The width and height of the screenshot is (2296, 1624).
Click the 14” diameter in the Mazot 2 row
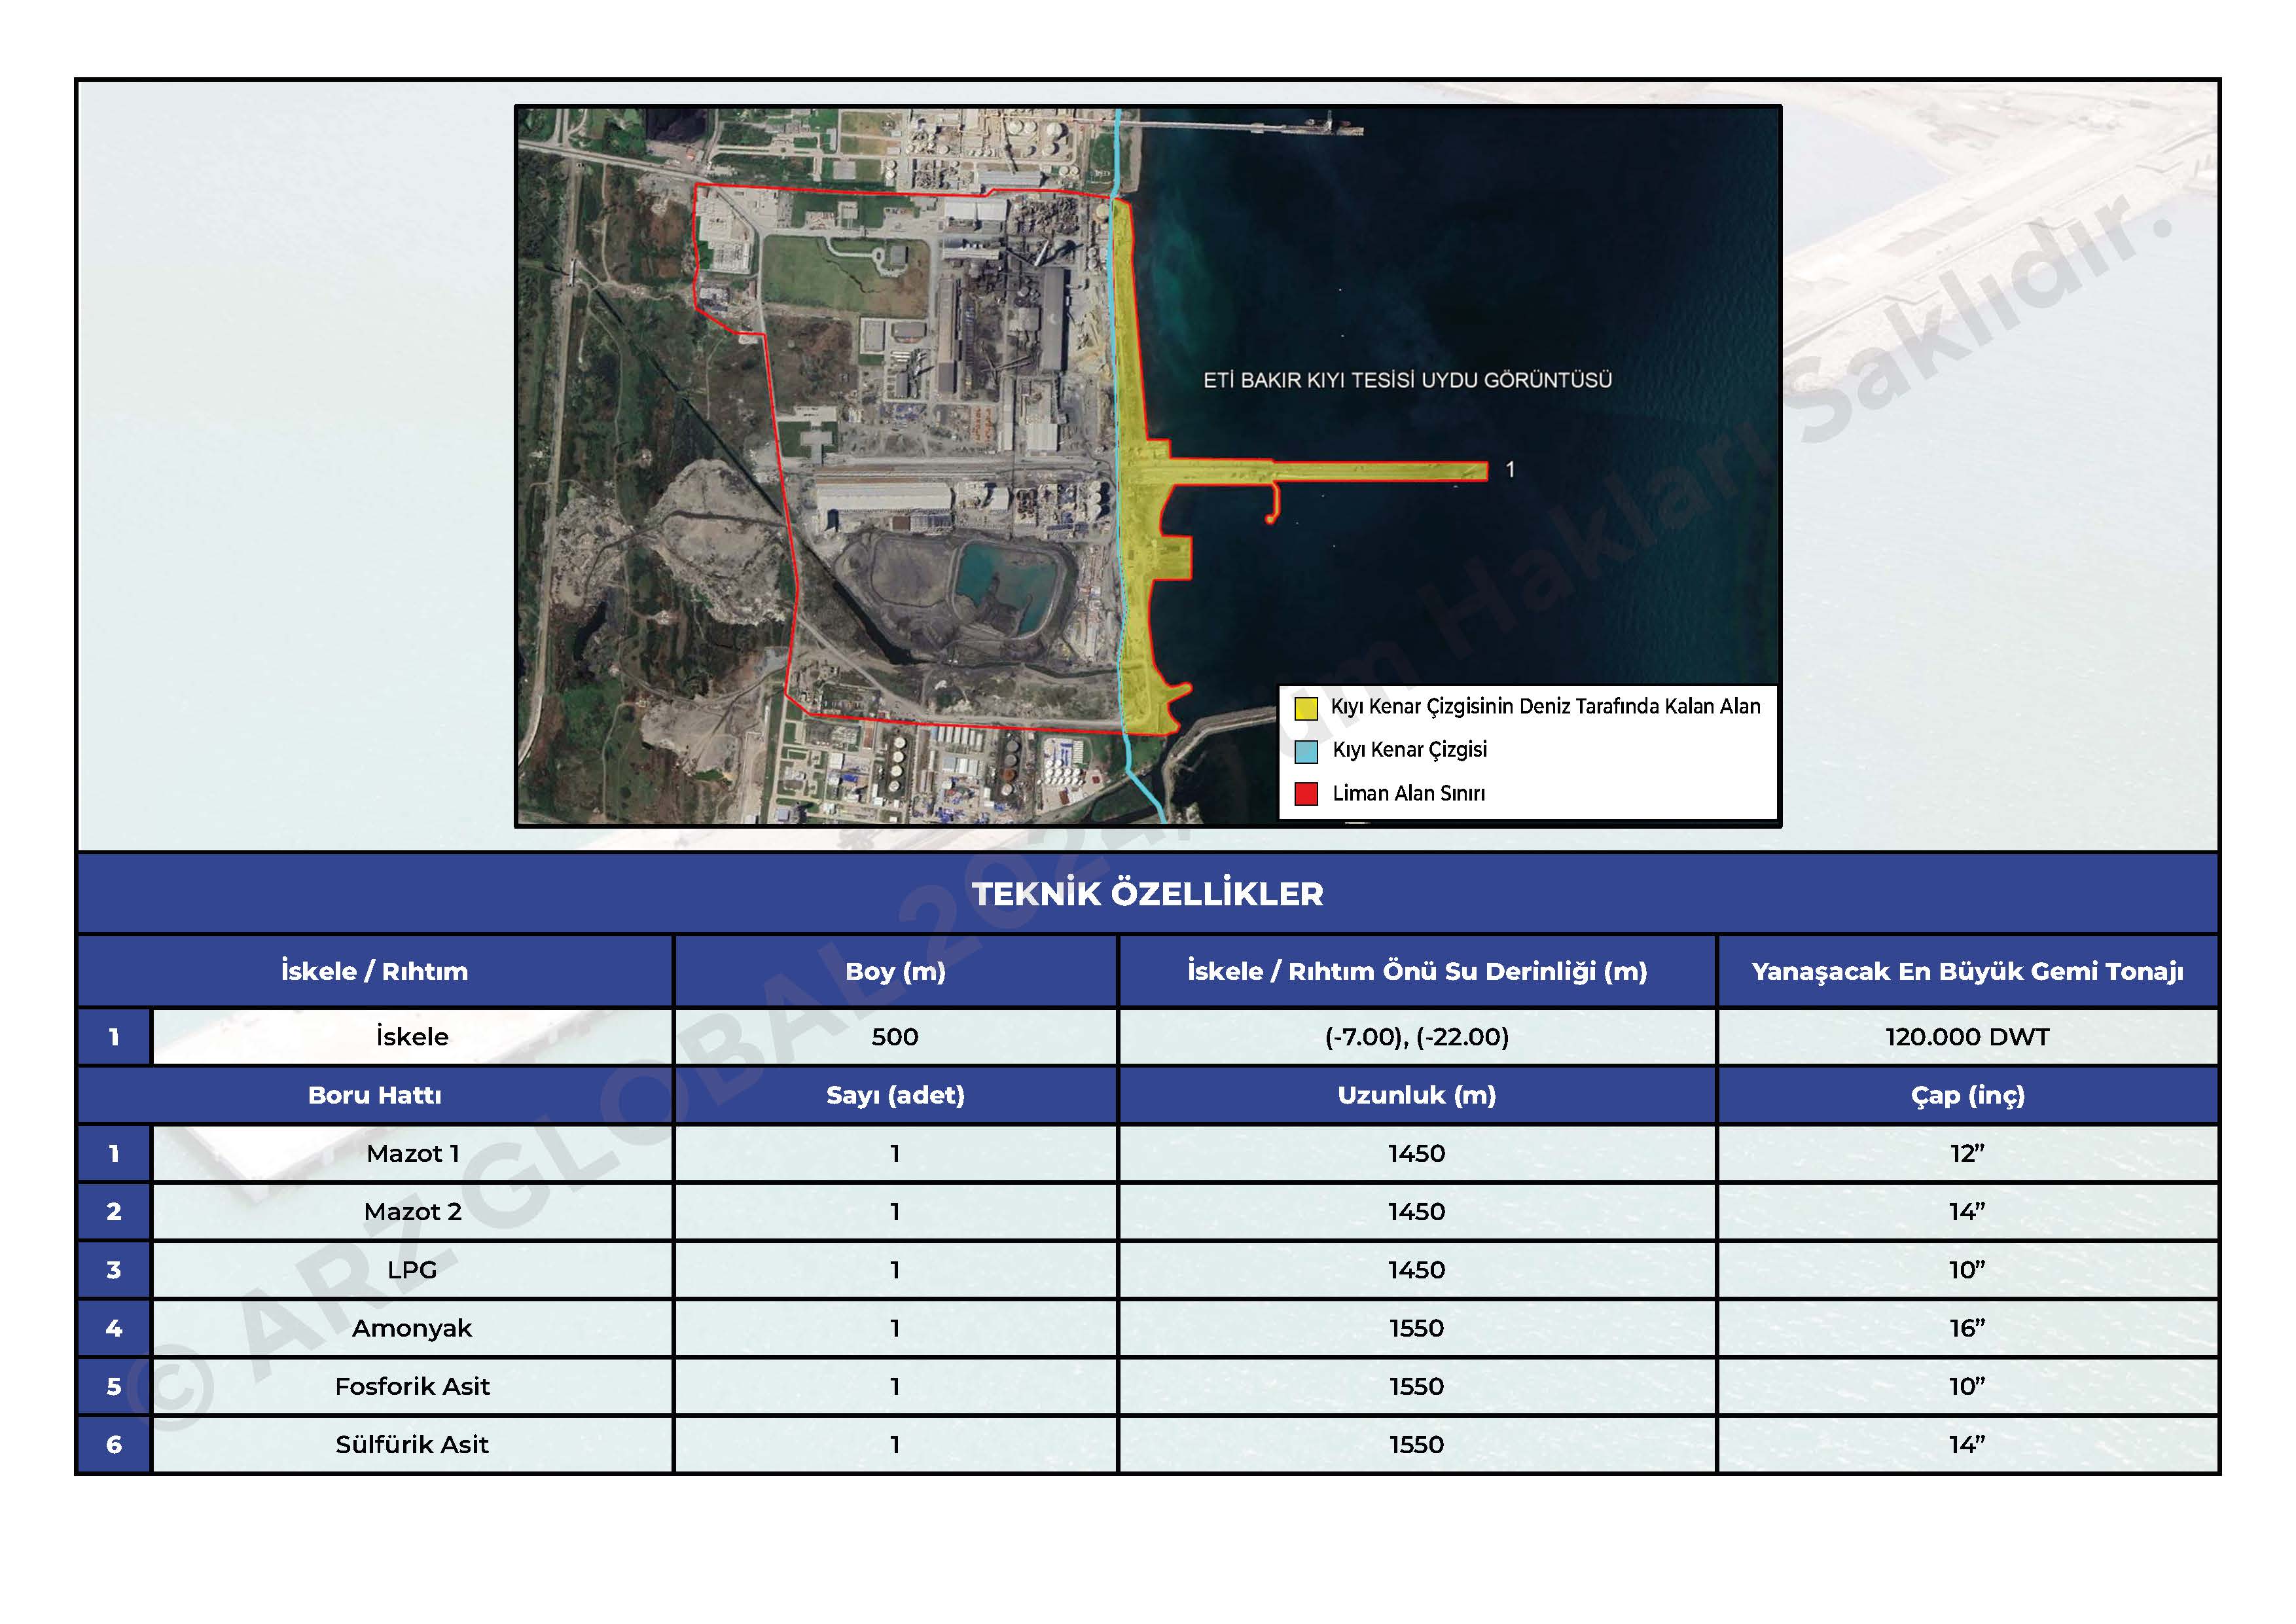coord(1967,1212)
